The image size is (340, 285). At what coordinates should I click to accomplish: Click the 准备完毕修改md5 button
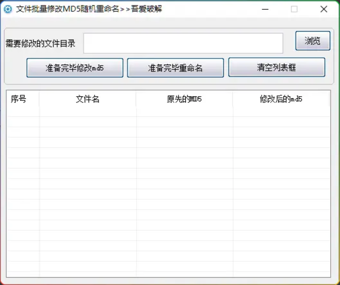click(75, 68)
